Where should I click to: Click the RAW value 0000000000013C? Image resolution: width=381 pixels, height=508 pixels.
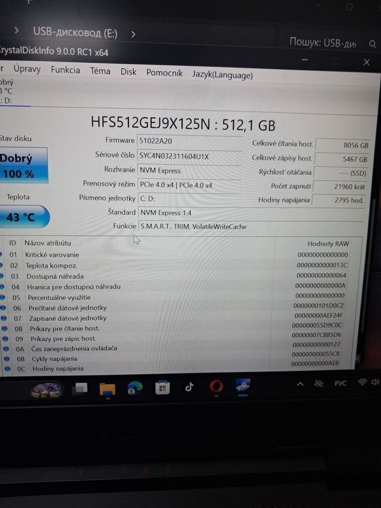pyautogui.click(x=322, y=265)
